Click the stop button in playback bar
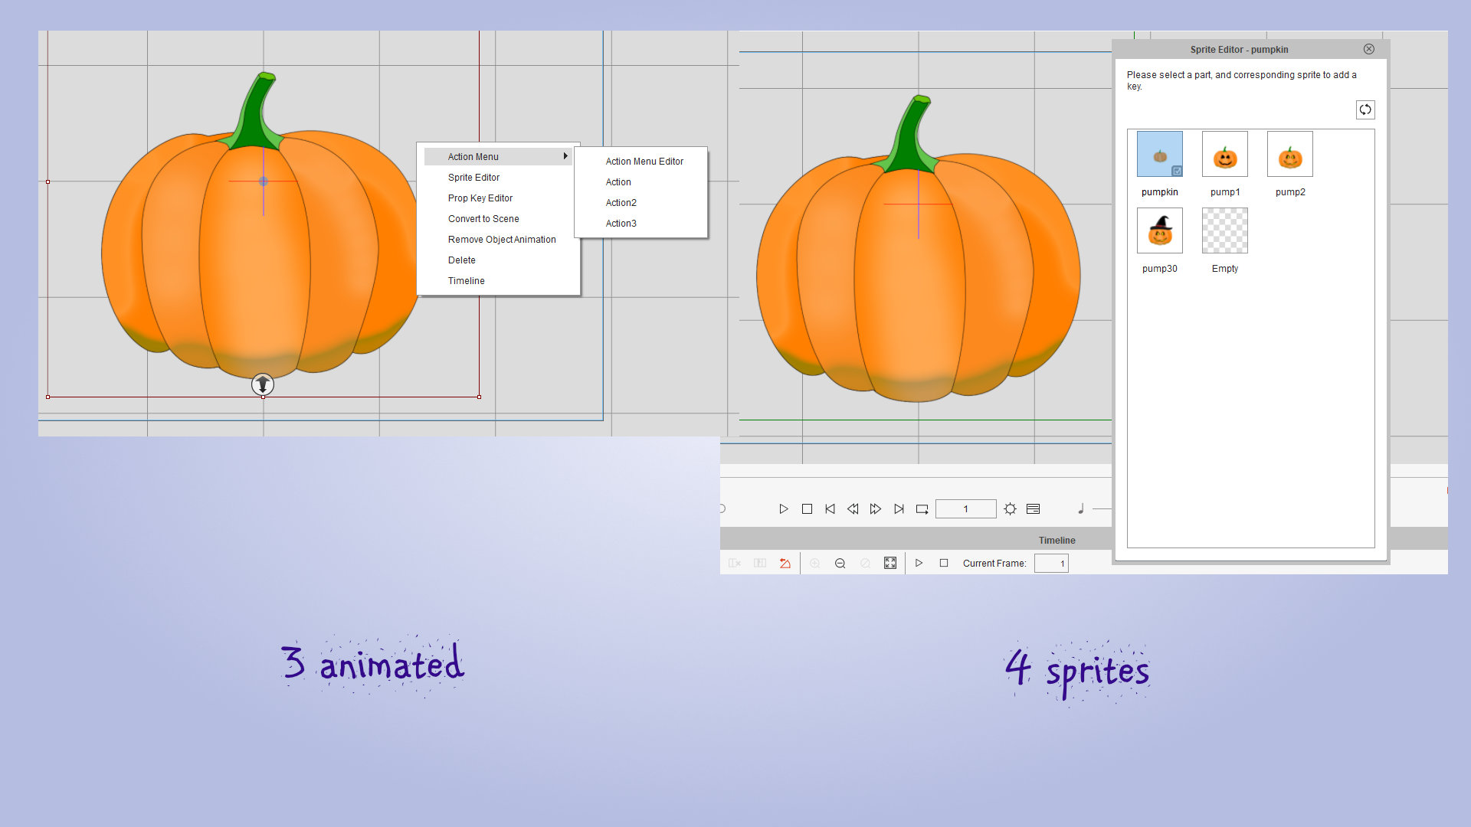 click(x=807, y=509)
